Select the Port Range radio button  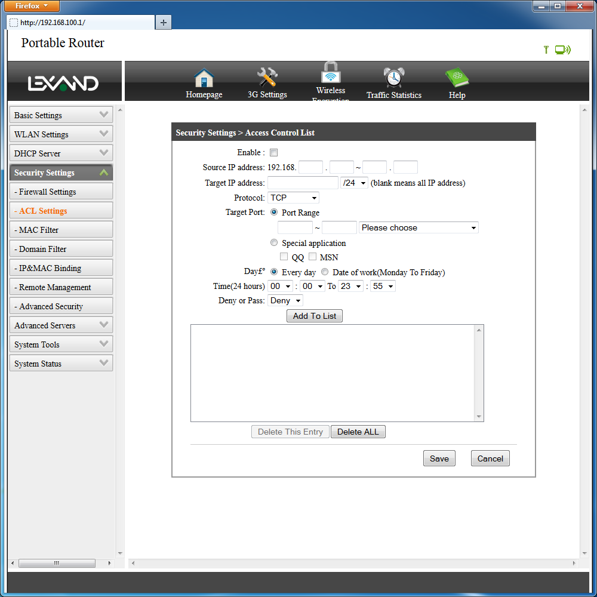coord(274,212)
